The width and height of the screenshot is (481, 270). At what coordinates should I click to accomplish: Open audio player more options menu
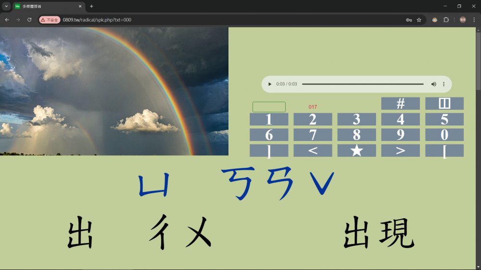[x=443, y=84]
